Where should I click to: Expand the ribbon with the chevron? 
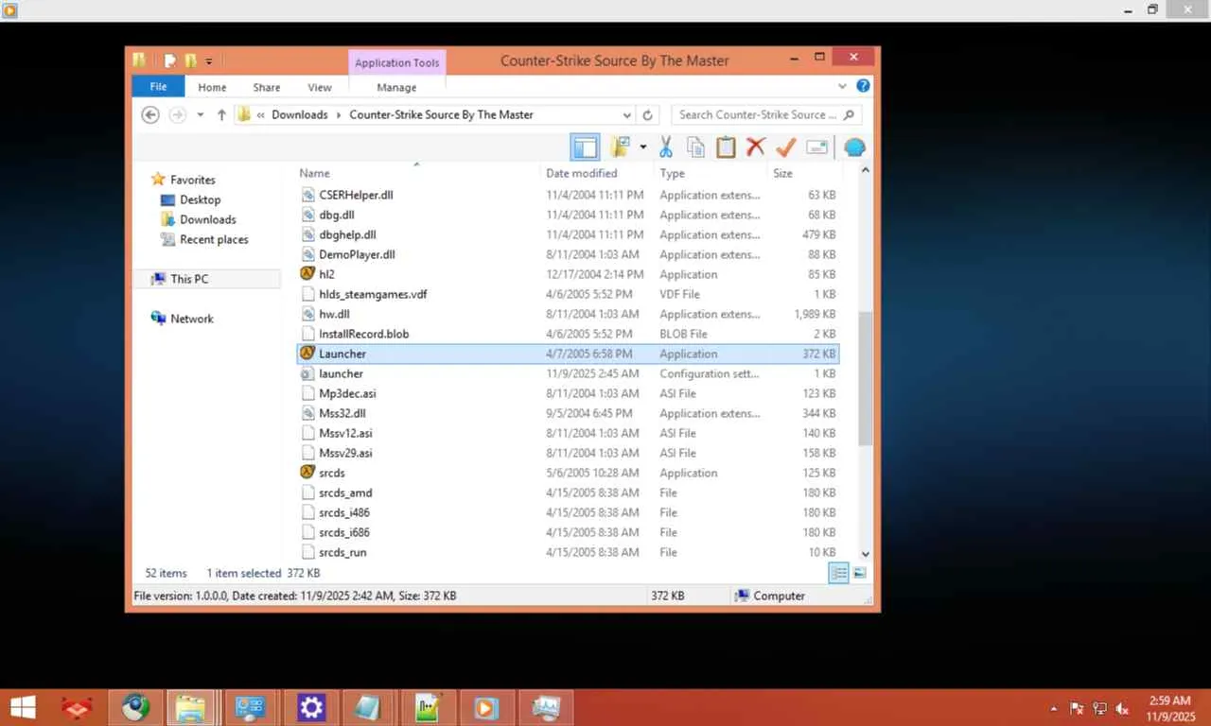[x=842, y=86]
